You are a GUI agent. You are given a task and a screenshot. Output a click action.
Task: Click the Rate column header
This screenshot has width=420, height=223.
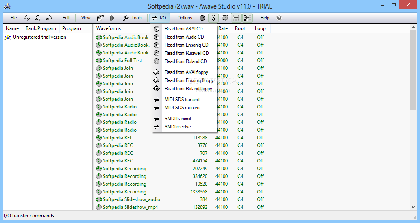click(223, 28)
